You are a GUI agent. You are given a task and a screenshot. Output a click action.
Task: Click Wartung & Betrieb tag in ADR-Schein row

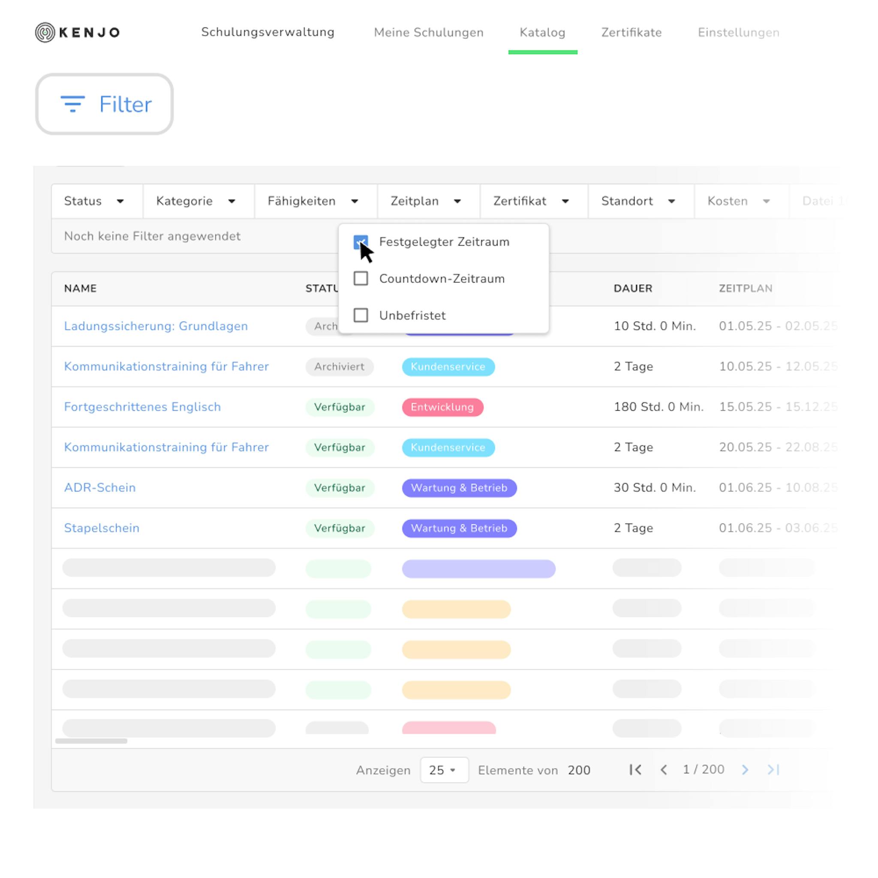459,488
